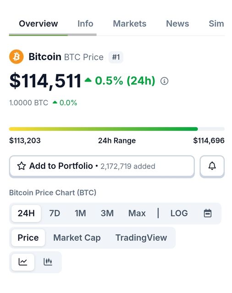
Task: Select the 24H time range
Action: pyautogui.click(x=26, y=213)
